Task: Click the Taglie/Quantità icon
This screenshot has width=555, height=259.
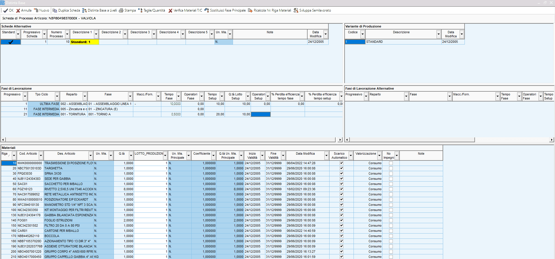Action: pos(140,10)
